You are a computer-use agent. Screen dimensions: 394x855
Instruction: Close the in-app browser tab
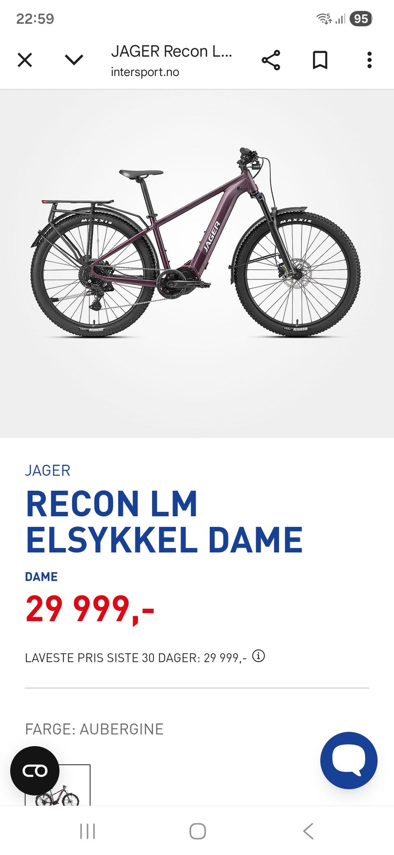click(25, 60)
